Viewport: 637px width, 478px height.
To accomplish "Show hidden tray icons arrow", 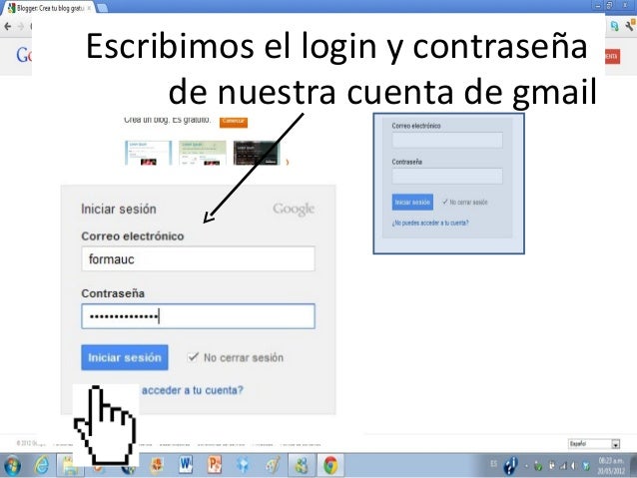I will 527,466.
